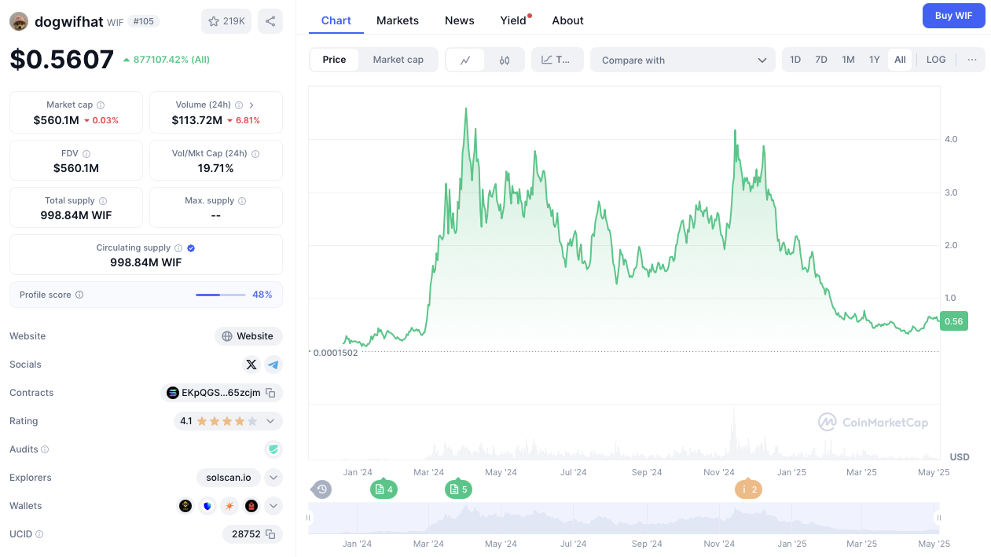Select the line chart type icon
Viewport: 991px width, 557px height.
[x=466, y=60]
